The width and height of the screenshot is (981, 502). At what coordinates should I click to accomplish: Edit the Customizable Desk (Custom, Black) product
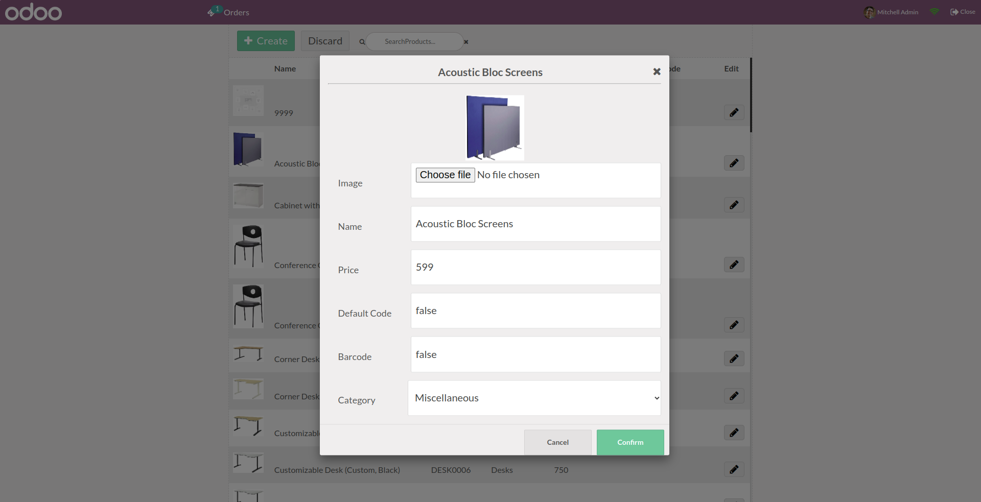coord(734,469)
